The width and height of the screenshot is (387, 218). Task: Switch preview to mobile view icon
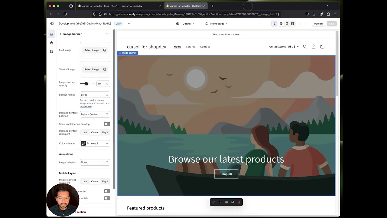(x=287, y=24)
